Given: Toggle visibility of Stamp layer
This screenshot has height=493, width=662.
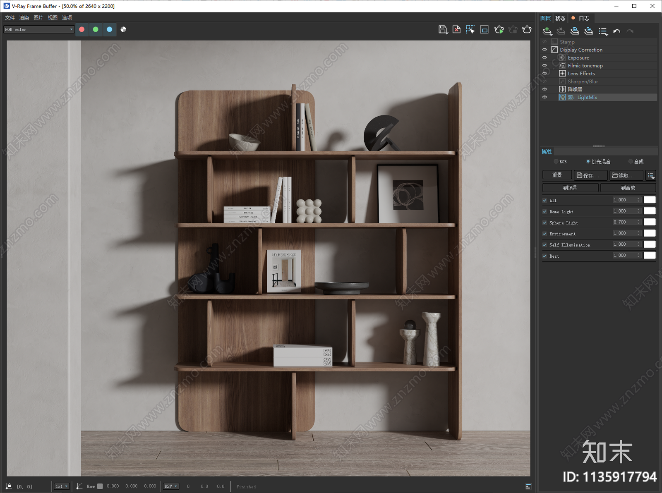Looking at the screenshot, I should click(x=544, y=42).
